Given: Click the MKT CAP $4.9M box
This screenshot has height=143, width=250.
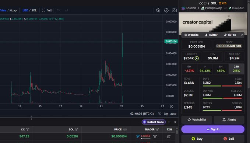Looking at the screenshot, I should click(234, 56).
